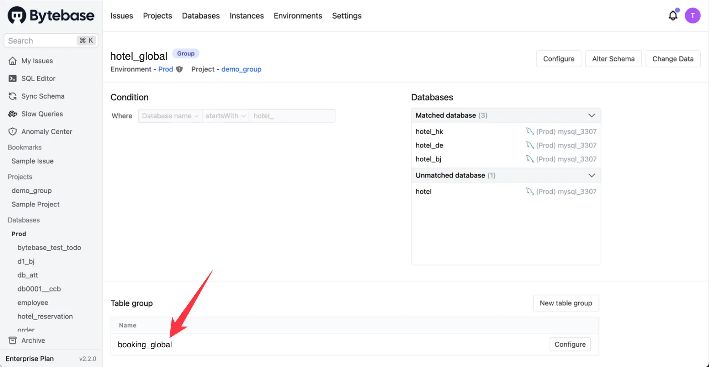Open hotel_reservation database
Viewport: 709px width, 367px height.
coord(45,316)
